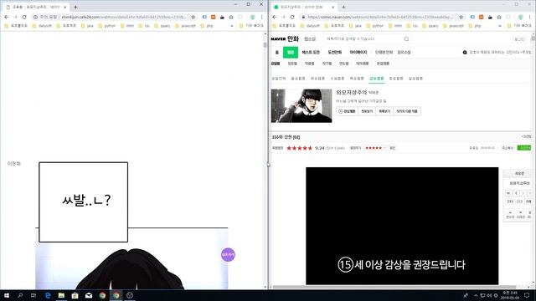Click the 외모지상주의 webtoon cover thumbnail
This screenshot has width=536, height=301.
(301, 106)
